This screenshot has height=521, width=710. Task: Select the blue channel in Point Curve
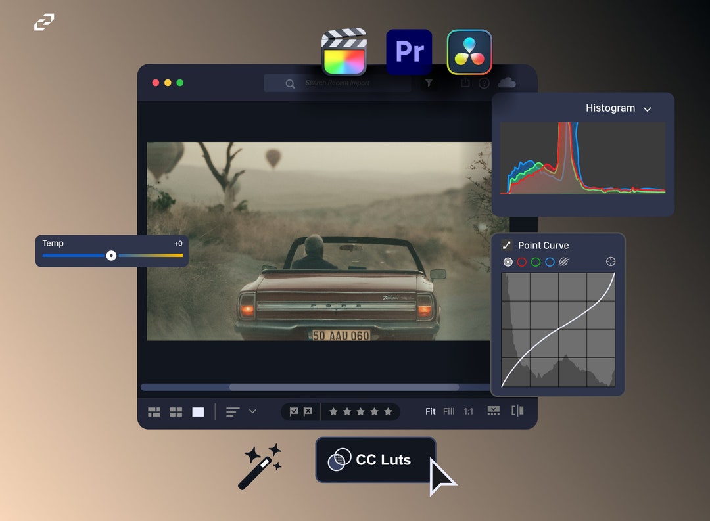click(550, 261)
